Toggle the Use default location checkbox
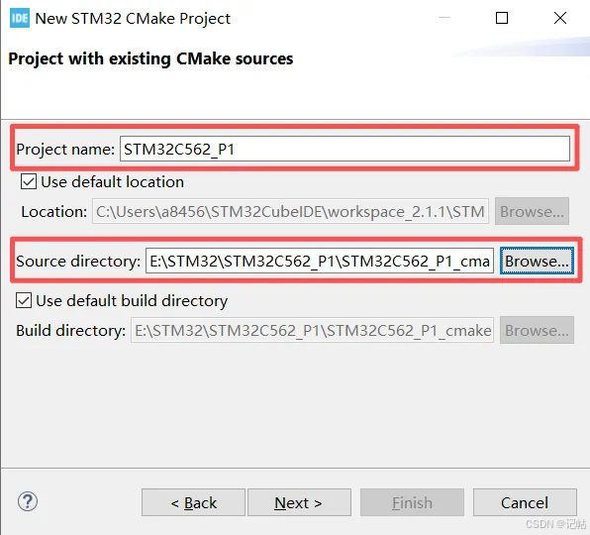 coord(29,181)
